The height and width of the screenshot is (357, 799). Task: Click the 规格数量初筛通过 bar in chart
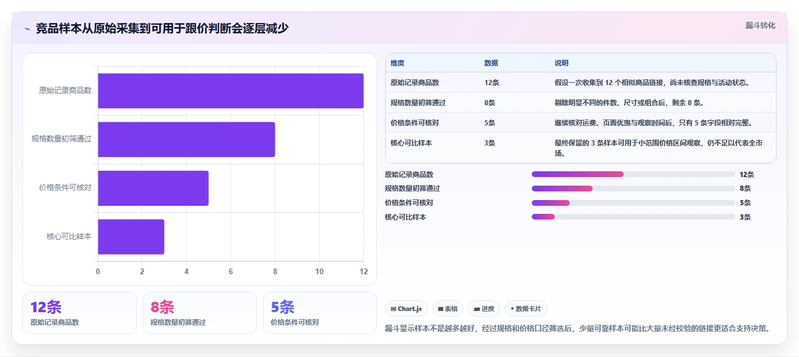pyautogui.click(x=186, y=139)
